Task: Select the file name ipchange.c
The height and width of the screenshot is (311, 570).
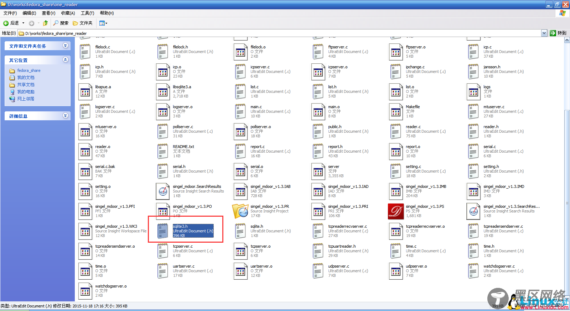Action: click(415, 67)
